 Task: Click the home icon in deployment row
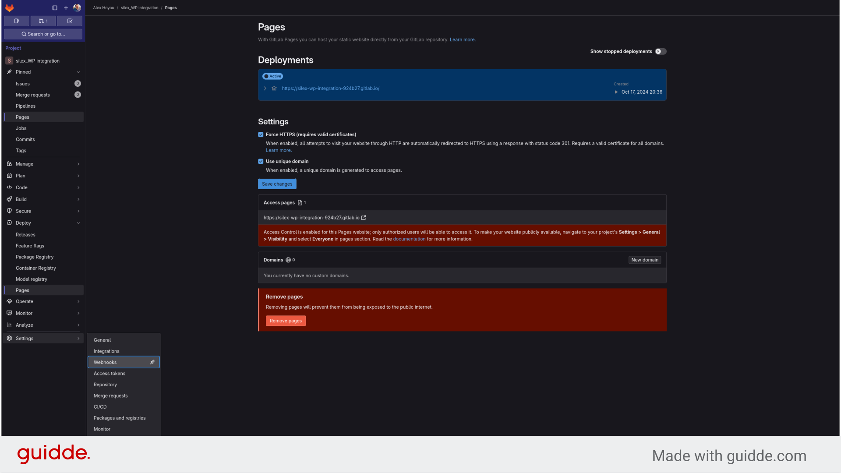274,88
